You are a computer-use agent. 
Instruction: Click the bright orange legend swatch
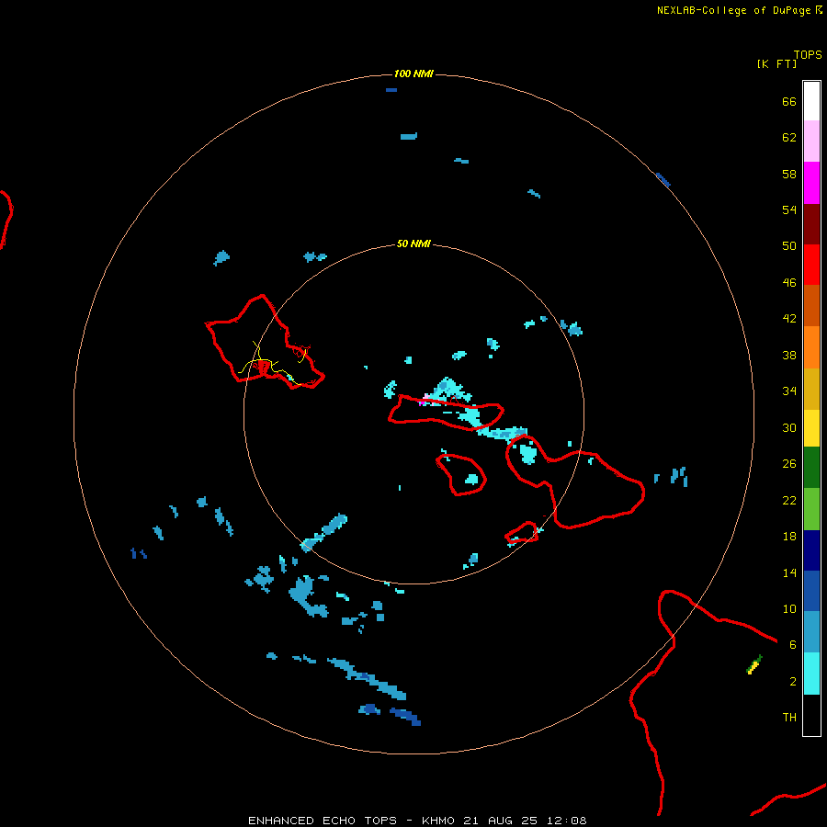(811, 347)
